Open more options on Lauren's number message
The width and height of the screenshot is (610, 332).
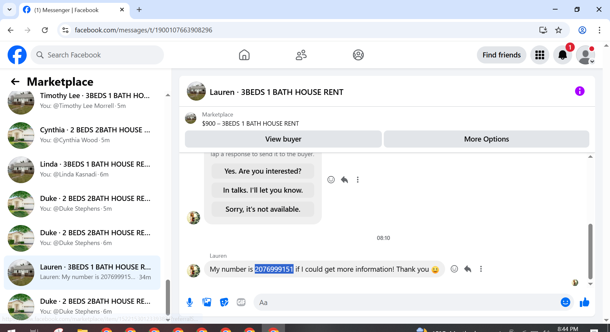(x=481, y=269)
